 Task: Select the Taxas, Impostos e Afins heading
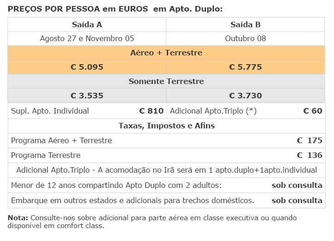pyautogui.click(x=167, y=126)
